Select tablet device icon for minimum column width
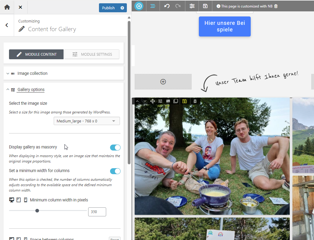The width and height of the screenshot is (314, 240). pos(19,200)
